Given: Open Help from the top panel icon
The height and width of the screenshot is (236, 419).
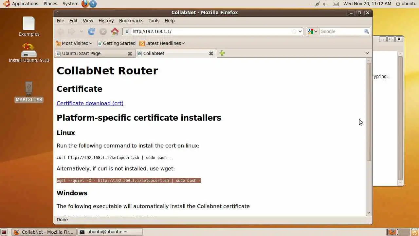Looking at the screenshot, I should (93, 4).
